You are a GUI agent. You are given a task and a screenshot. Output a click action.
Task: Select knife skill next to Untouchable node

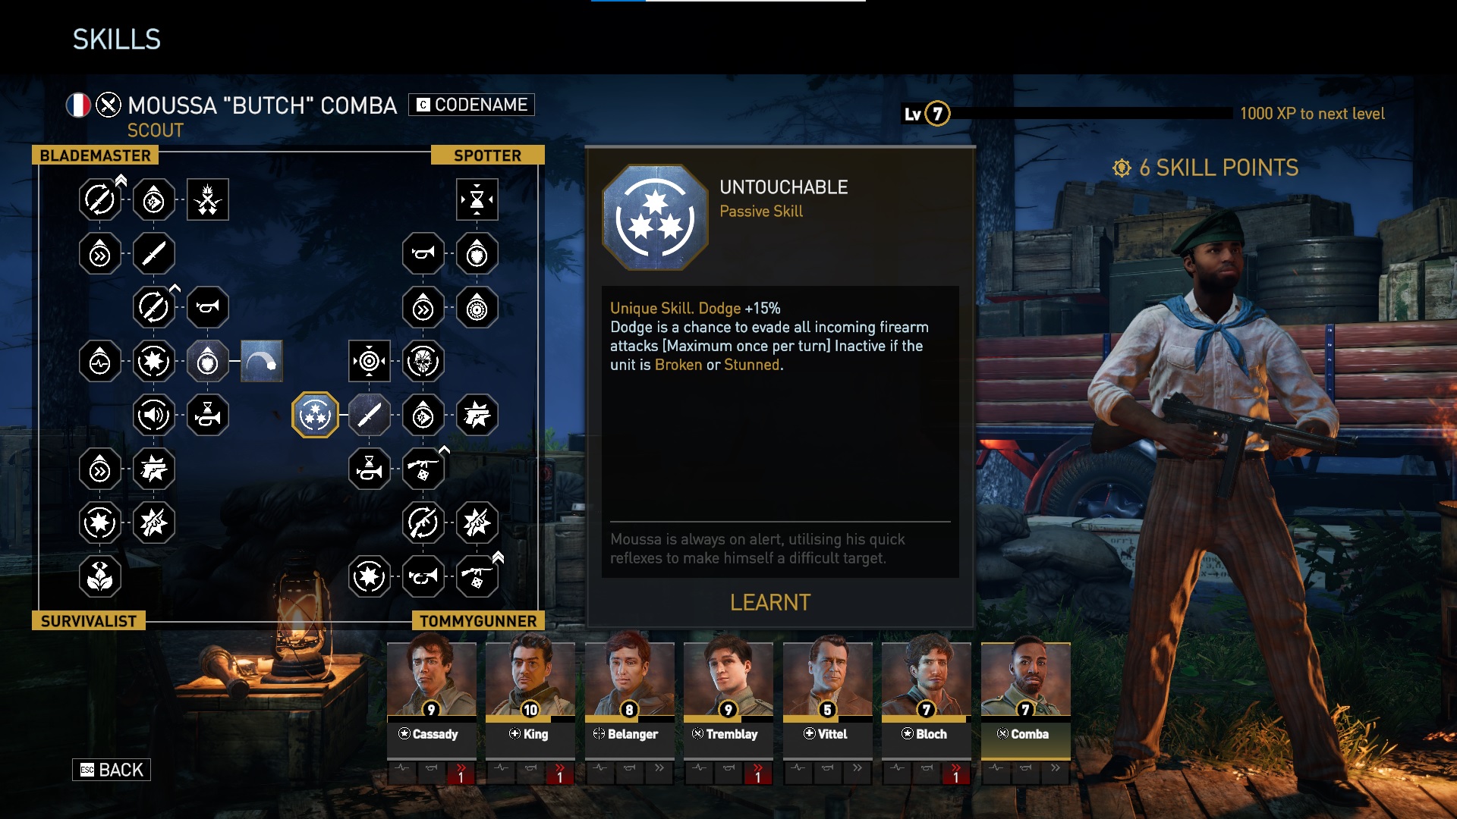pos(369,415)
